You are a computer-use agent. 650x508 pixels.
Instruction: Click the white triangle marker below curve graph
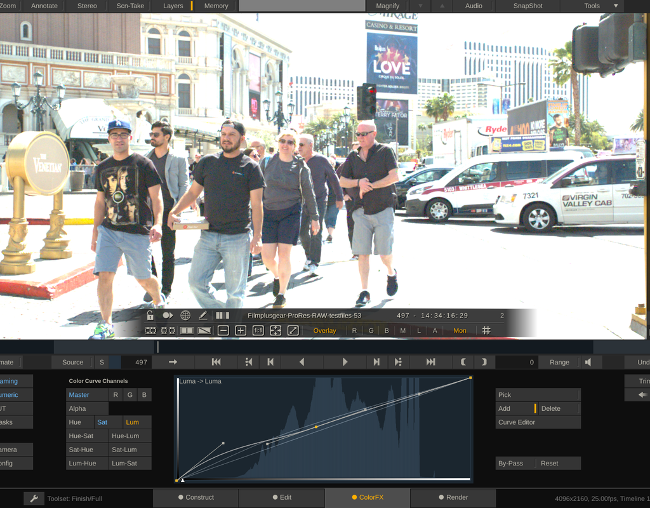pos(182,480)
